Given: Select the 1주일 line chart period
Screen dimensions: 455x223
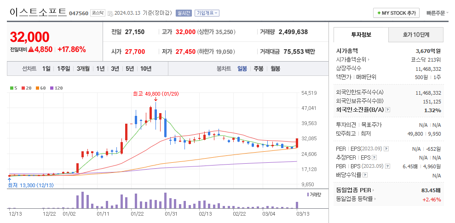Looking at the screenshot, I should click(x=63, y=69).
